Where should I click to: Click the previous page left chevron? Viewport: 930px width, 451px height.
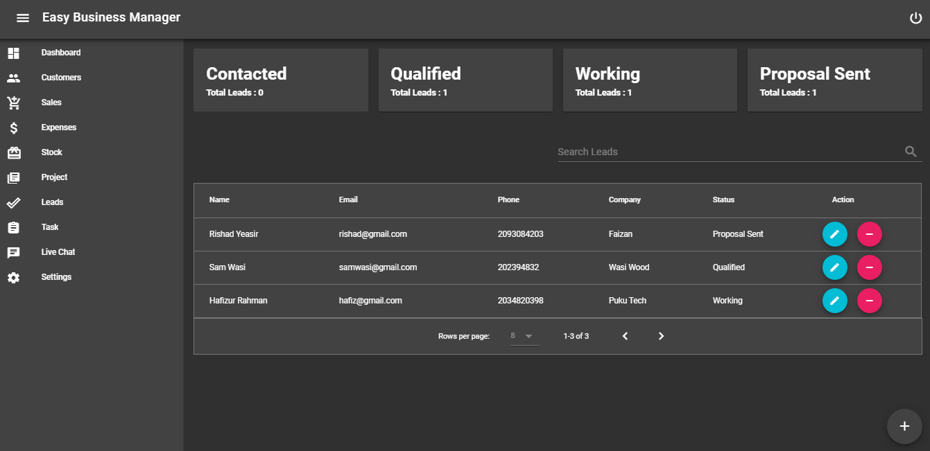tap(625, 335)
